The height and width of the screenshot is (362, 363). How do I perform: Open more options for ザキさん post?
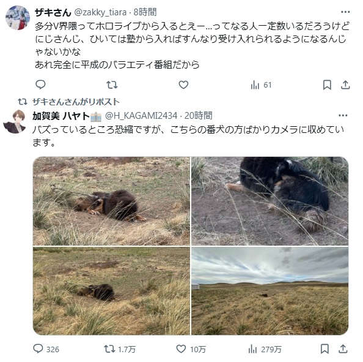click(345, 12)
